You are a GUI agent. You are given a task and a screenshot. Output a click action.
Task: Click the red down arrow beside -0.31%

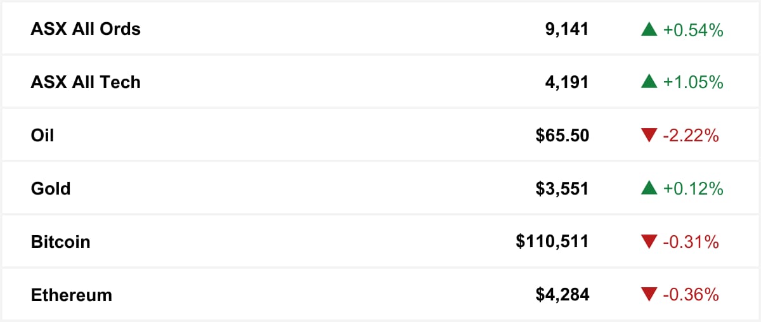649,241
